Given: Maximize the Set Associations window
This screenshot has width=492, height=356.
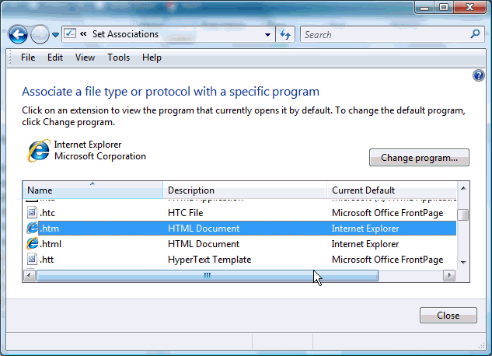Looking at the screenshot, I should coord(443,7).
